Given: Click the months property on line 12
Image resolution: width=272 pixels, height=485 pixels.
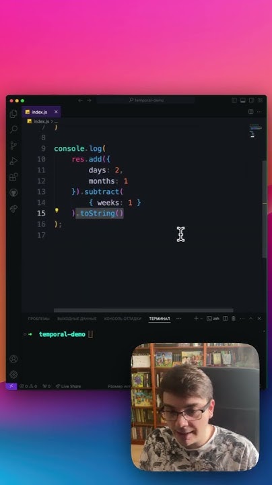Looking at the screenshot, I should [102, 181].
